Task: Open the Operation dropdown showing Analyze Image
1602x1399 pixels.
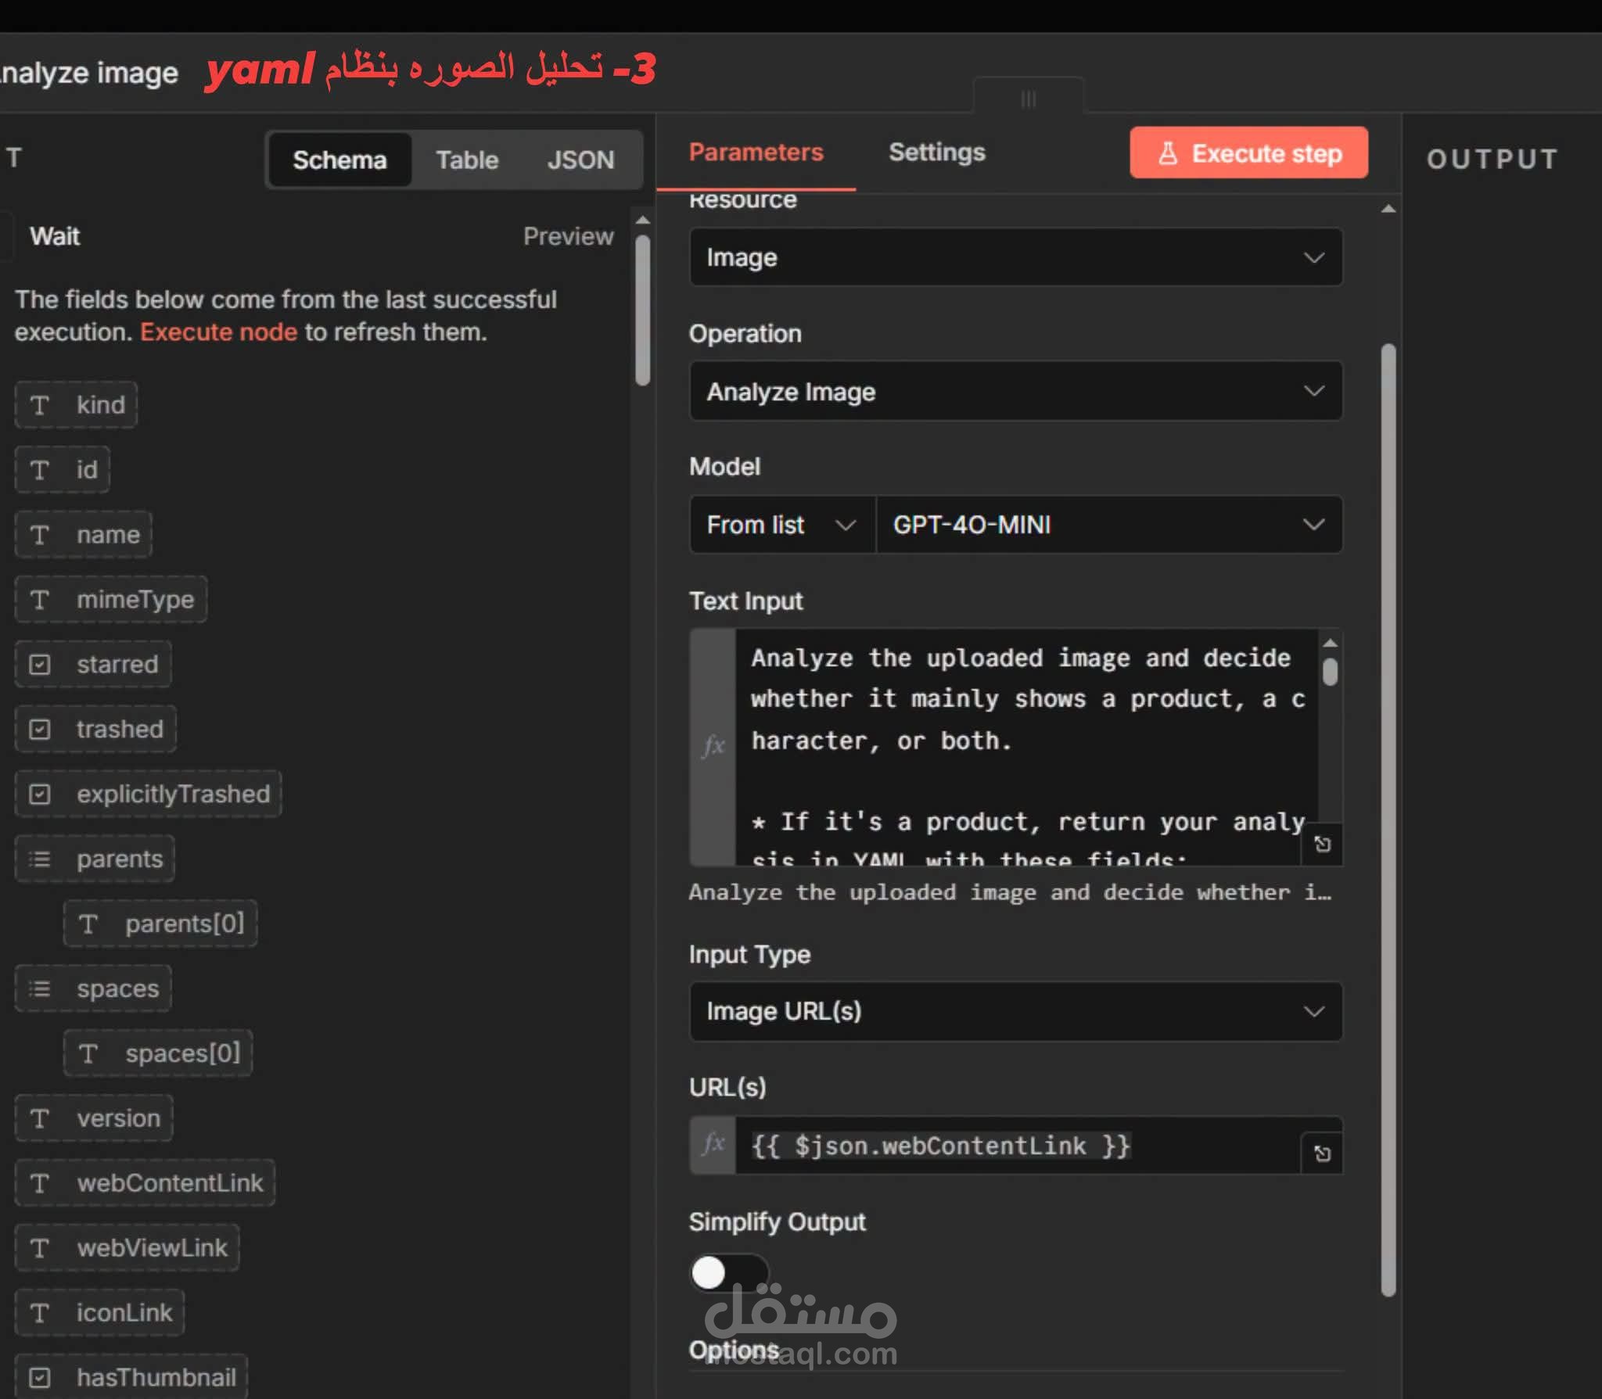Action: tap(1015, 391)
